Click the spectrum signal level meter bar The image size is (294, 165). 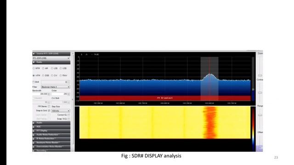coord(253,79)
